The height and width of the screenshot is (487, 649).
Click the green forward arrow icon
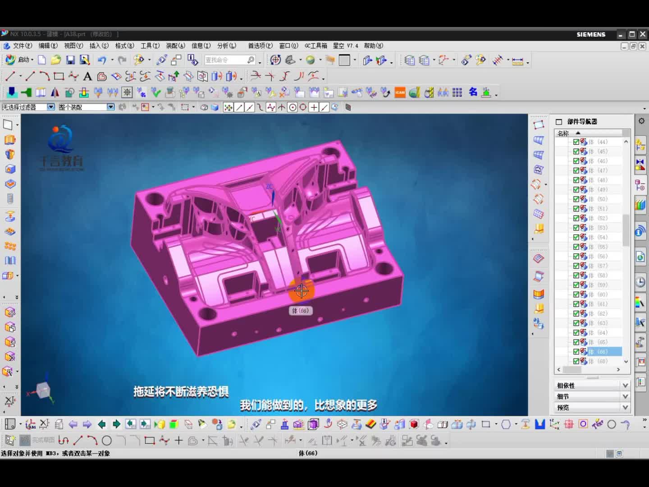point(116,424)
